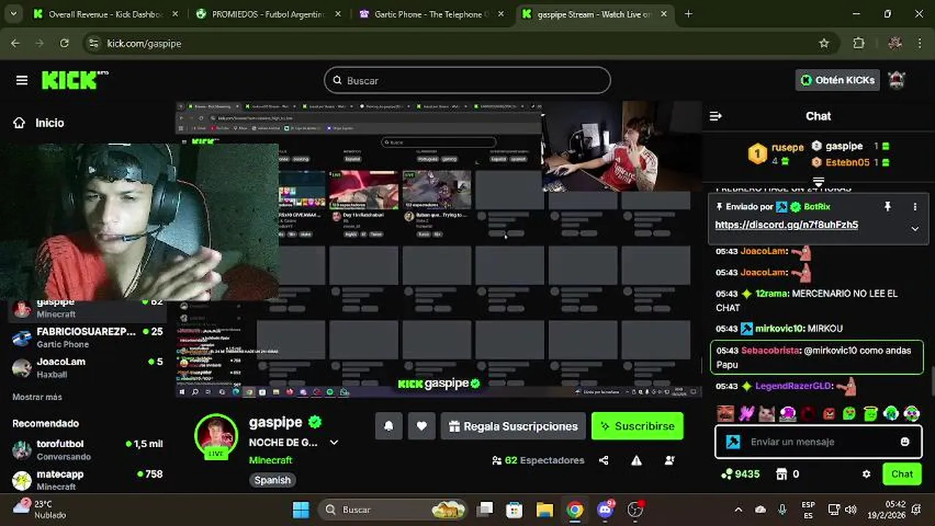Click the Suscribirse button
Image resolution: width=935 pixels, height=526 pixels.
tap(637, 426)
